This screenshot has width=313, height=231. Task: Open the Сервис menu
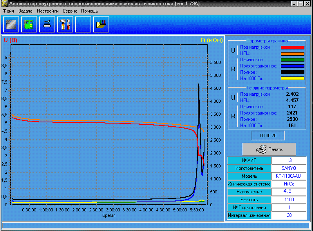tap(70, 11)
